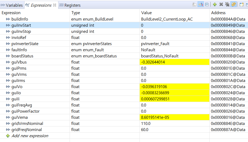Click the Pin to Debug Context icon
This screenshot has width=248, height=142.
pyautogui.click(x=241, y=5)
